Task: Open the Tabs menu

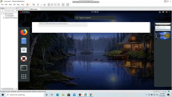Action: 18,5
